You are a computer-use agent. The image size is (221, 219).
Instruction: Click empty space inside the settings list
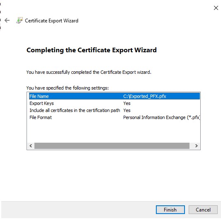[x=114, y=131]
